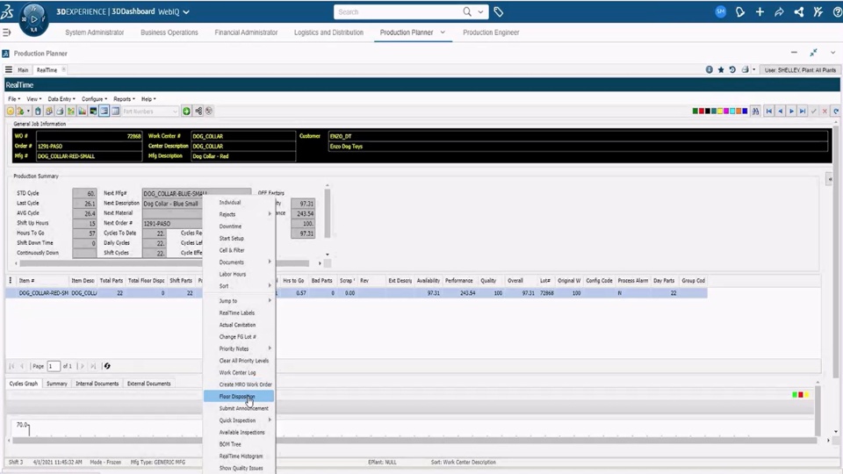Image resolution: width=843 pixels, height=474 pixels.
Task: Open Production Planner hamburger menu
Action: (9, 70)
